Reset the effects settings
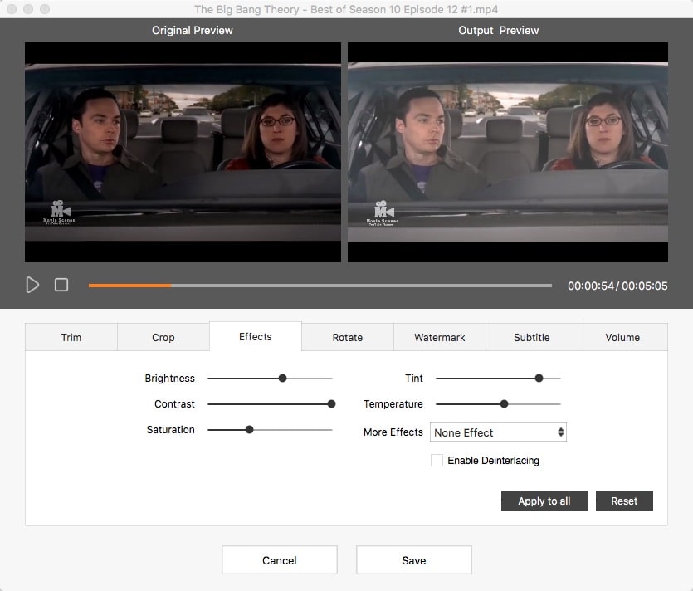 pyautogui.click(x=624, y=501)
